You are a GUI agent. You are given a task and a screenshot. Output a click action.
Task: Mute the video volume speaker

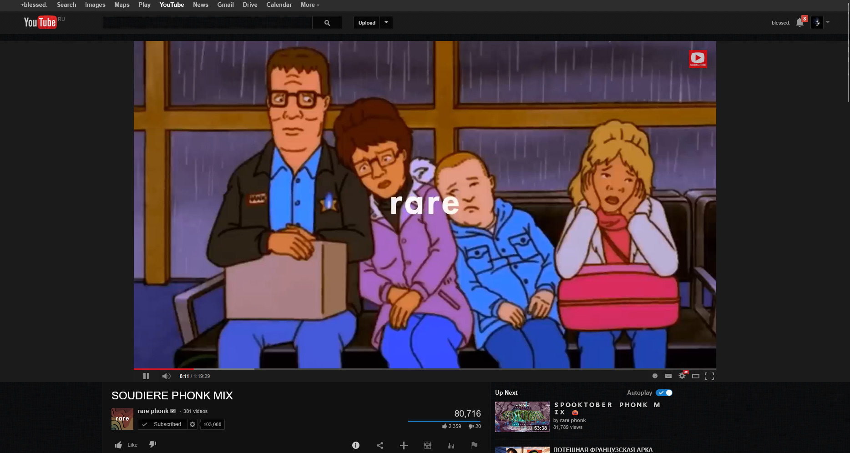(166, 376)
